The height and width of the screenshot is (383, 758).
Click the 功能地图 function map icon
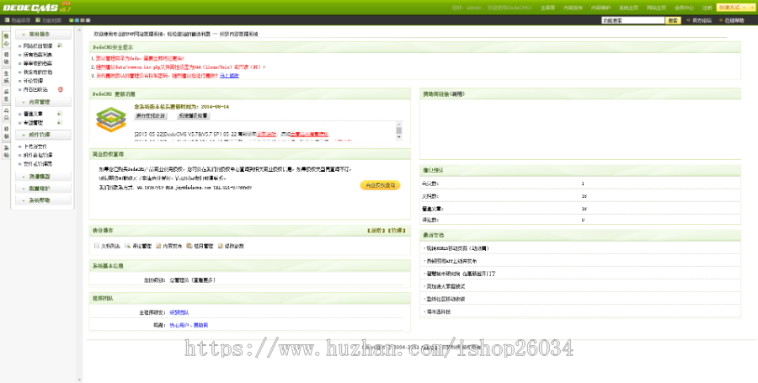pyautogui.click(x=50, y=20)
